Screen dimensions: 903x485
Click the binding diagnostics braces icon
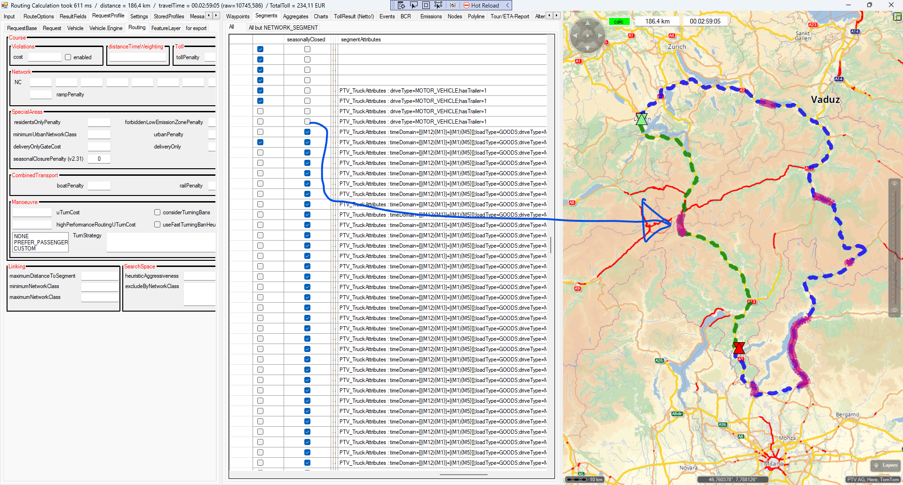click(452, 5)
